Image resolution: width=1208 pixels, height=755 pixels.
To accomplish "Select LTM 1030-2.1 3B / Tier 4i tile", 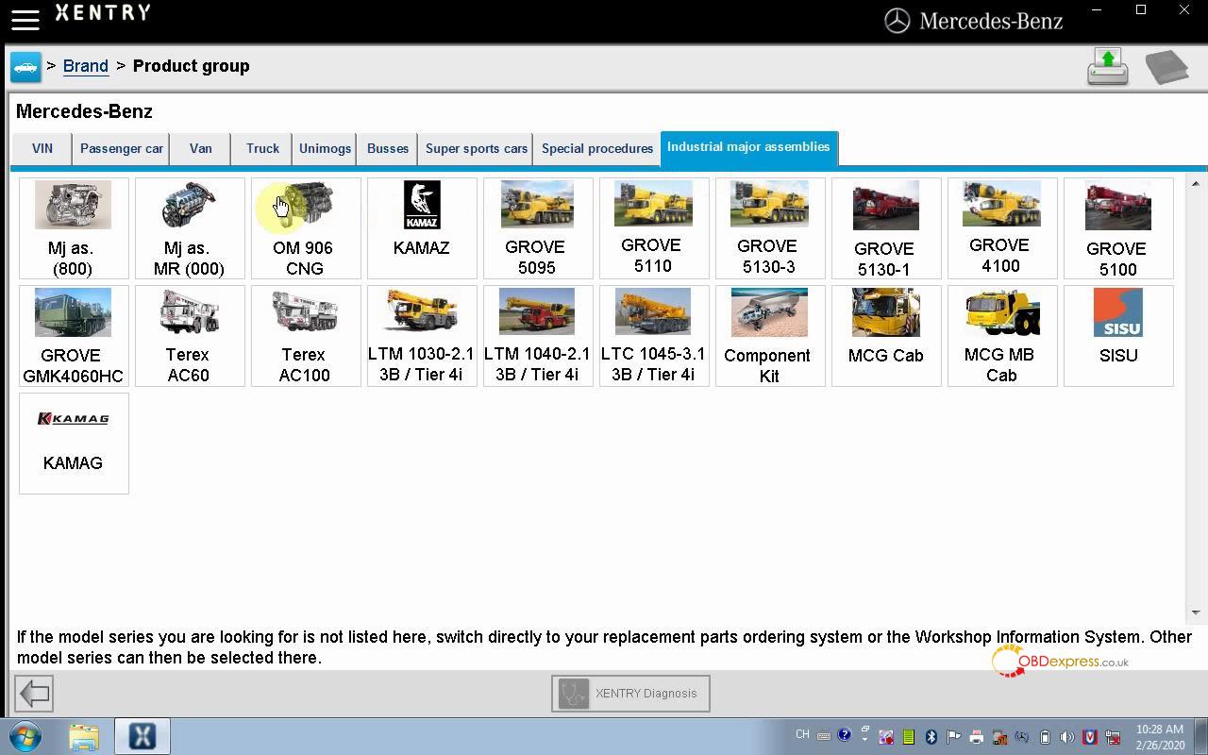I will tap(422, 336).
